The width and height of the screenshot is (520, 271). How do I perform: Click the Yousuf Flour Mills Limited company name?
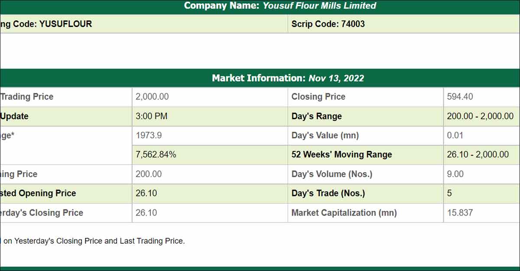pos(319,6)
